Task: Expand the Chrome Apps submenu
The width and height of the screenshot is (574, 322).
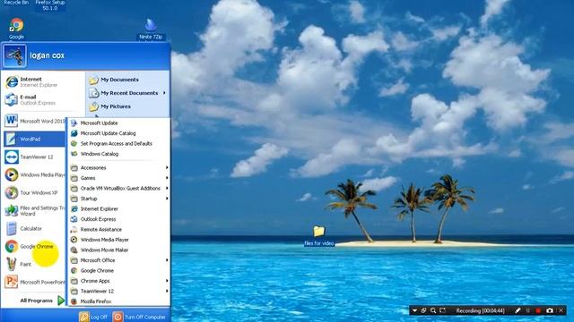Action: click(x=119, y=281)
